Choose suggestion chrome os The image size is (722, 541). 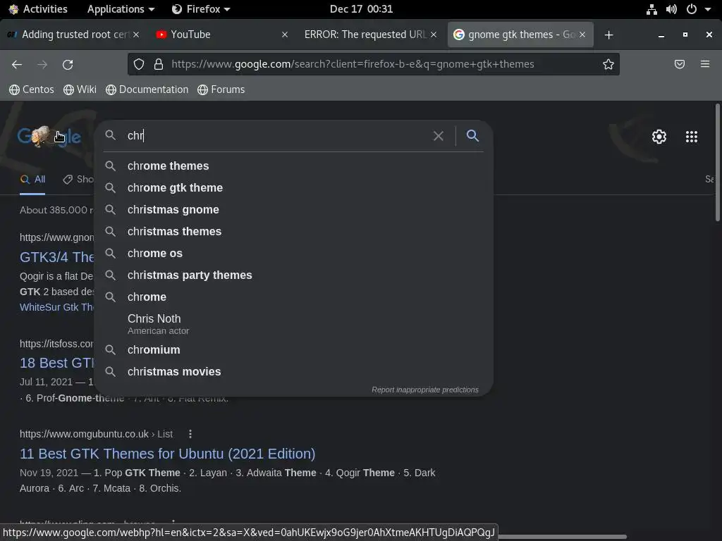coord(293,254)
